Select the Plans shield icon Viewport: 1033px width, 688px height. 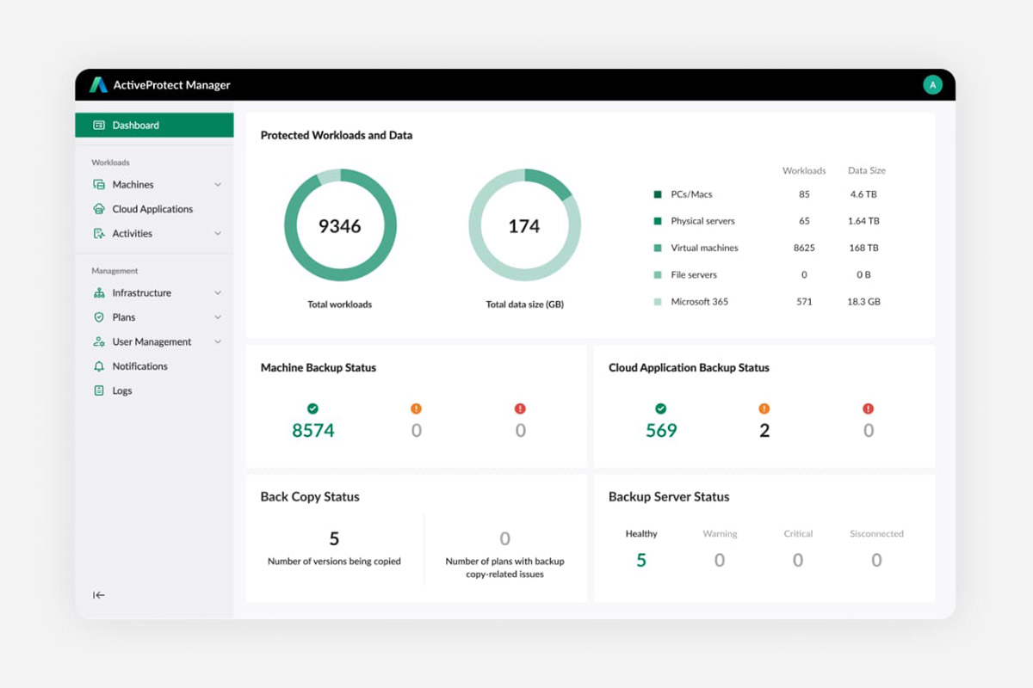click(x=97, y=317)
